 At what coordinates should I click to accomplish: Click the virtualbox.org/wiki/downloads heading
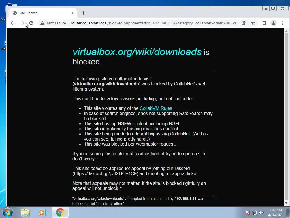click(137, 52)
